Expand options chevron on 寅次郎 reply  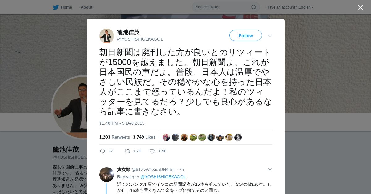pos(270,169)
